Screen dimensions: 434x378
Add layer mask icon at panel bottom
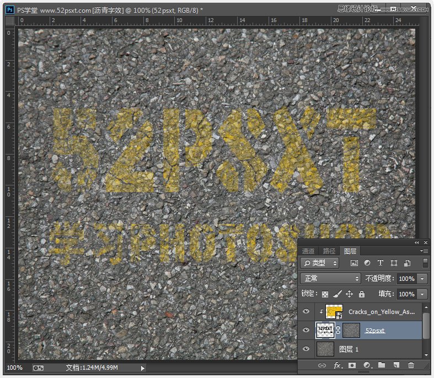coord(352,365)
